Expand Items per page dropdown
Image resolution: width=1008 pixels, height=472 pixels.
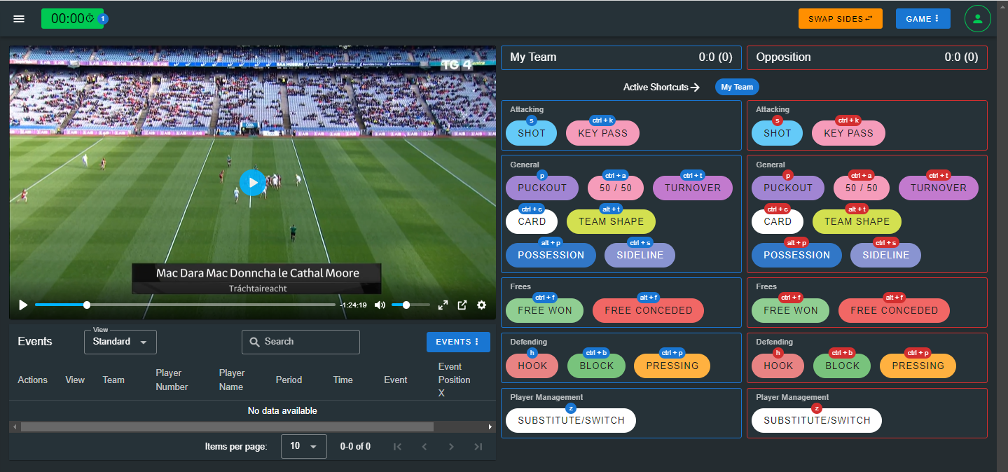[x=303, y=446]
